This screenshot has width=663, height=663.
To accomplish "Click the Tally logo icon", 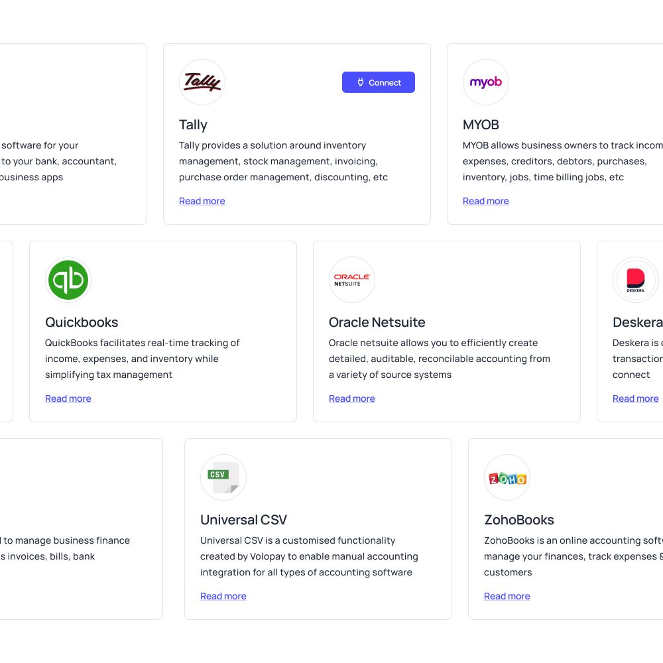I will click(202, 82).
